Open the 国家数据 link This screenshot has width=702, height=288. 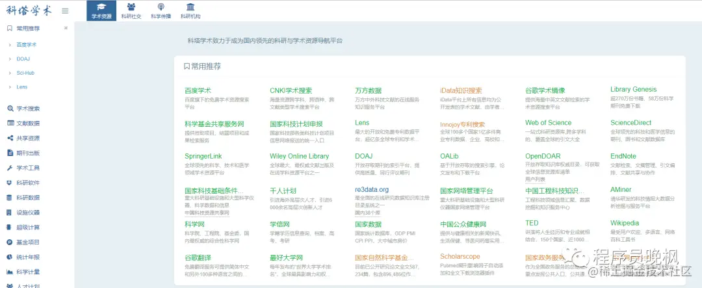point(368,224)
